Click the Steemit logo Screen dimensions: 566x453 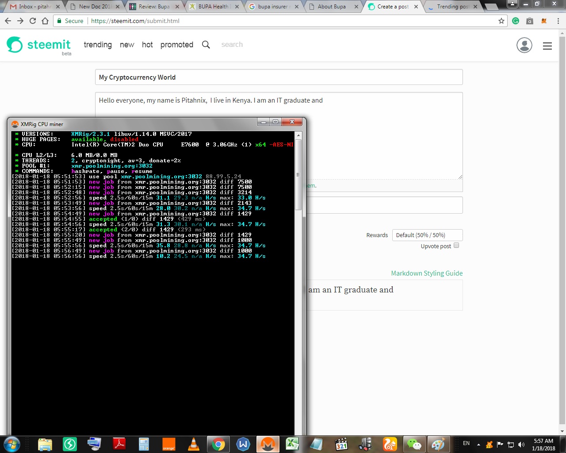[x=38, y=45]
